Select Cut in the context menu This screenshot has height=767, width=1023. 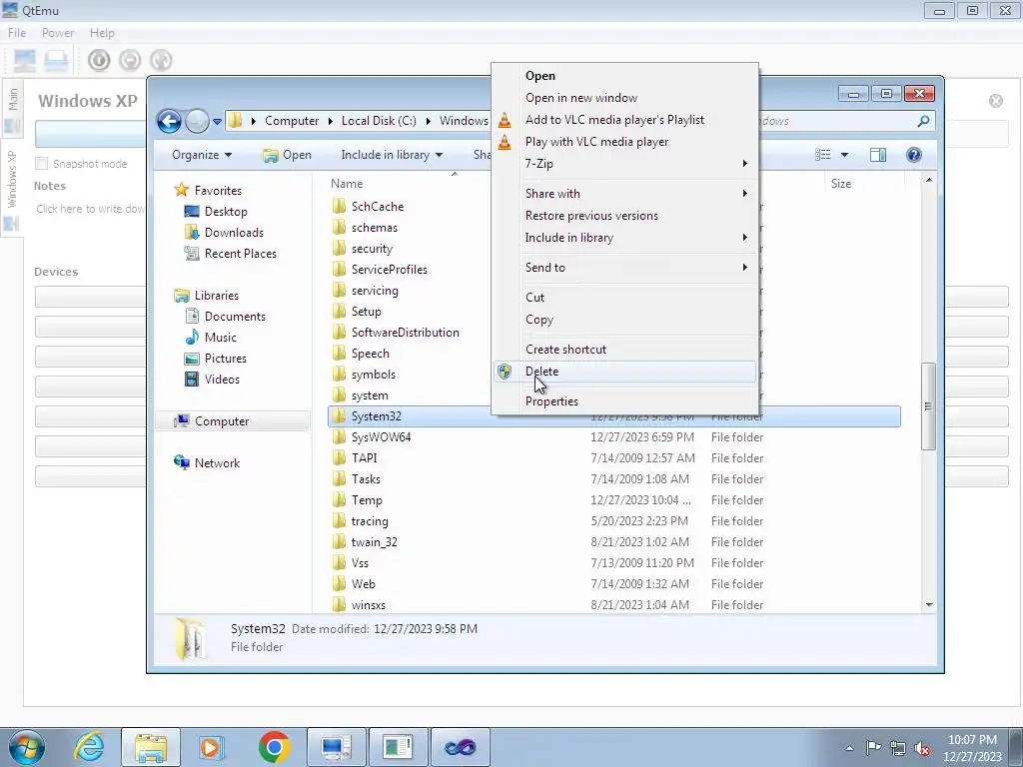pos(535,298)
